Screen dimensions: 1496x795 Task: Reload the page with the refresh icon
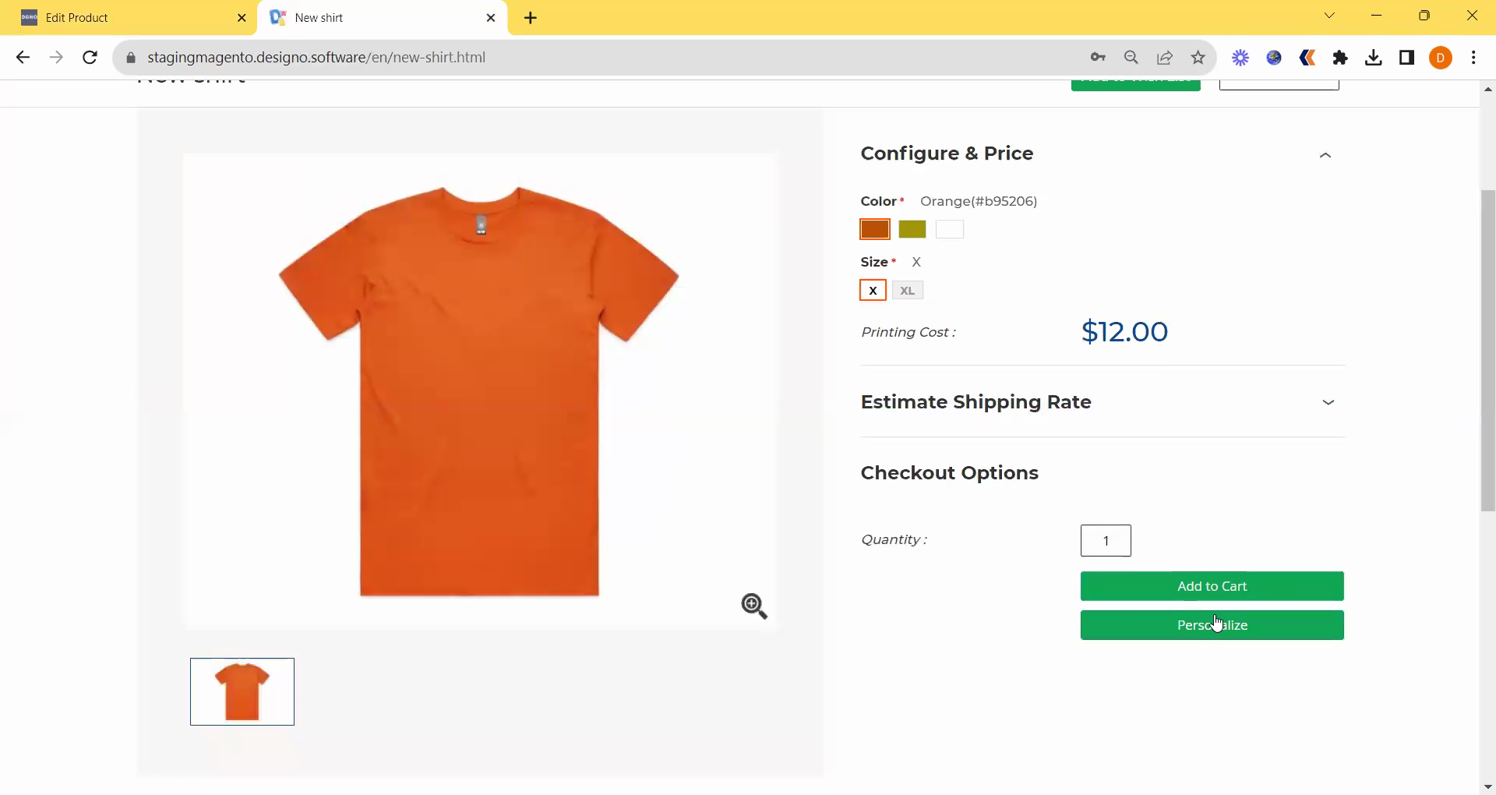(90, 57)
